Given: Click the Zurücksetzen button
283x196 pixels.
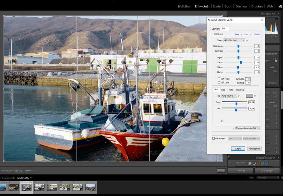Looking at the screenshot, I should click(x=267, y=171).
